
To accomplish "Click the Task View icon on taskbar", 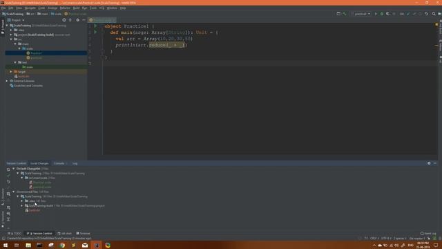I will coord(17,245).
